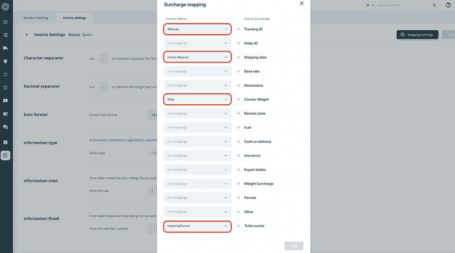Image resolution: width=455 pixels, height=253 pixels.
Task: Expand the Importe(Euros) dropdown for Total courier
Action: pos(197,226)
